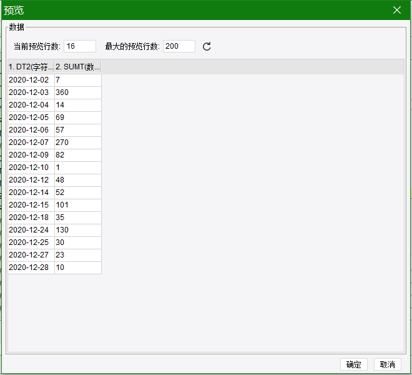Select the SUMT value 57
Viewport: 412px width, 375px height.
[x=78, y=130]
